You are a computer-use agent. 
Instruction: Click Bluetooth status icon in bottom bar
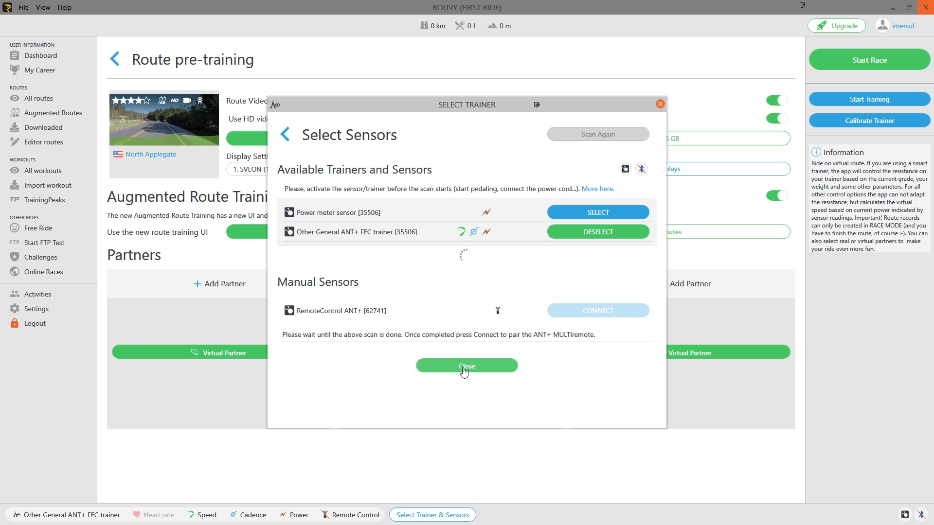pos(921,514)
